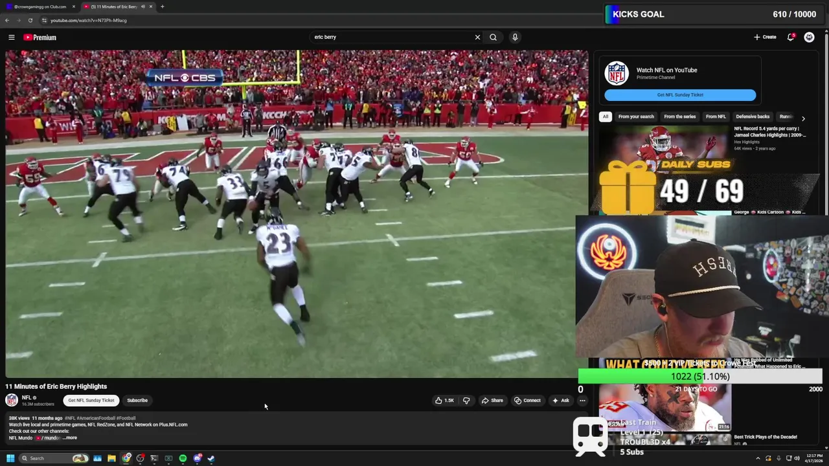This screenshot has width=829, height=466.
Task: Reload the YouTube page
Action: coord(30,20)
